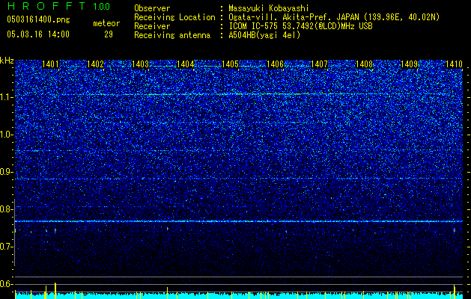471x299 pixels.
Task: Click the 0.9 kHz axis label
Action: 7,172
